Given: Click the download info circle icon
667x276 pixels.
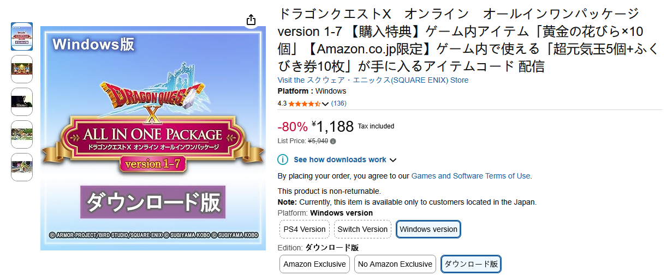Looking at the screenshot, I should [283, 160].
